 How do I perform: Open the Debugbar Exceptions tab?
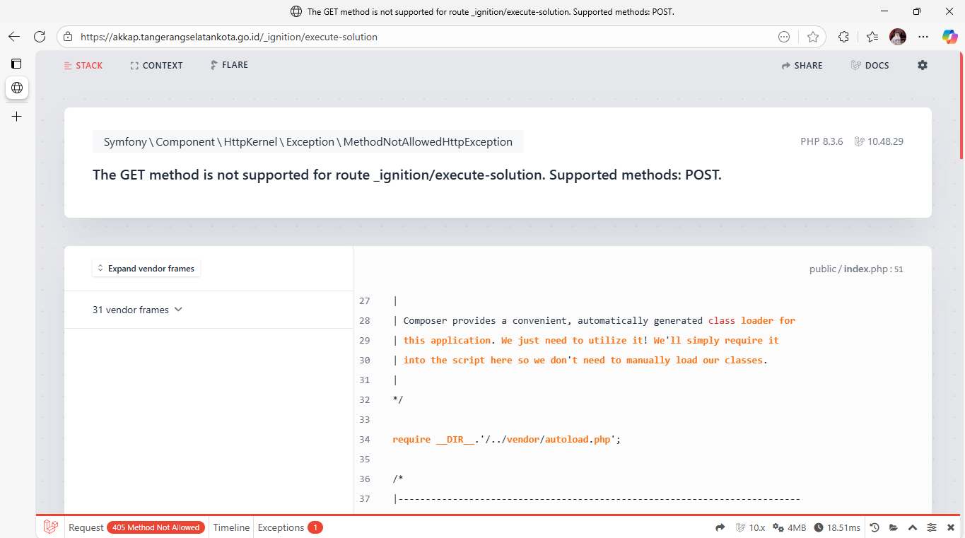(x=290, y=527)
